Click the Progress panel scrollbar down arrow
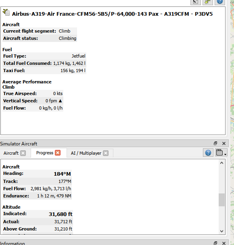The height and width of the screenshot is (245, 234). (221, 231)
